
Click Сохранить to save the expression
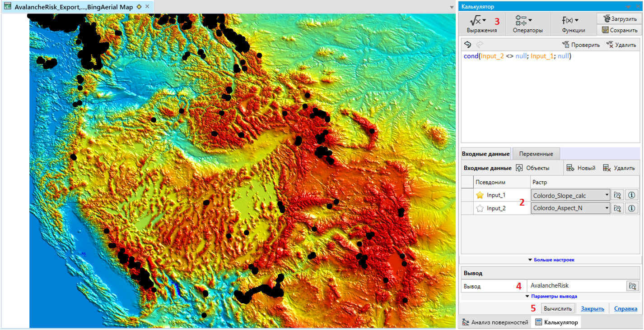pos(619,30)
